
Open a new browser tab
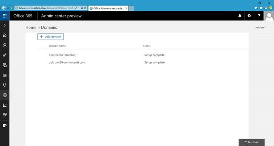click(x=131, y=8)
